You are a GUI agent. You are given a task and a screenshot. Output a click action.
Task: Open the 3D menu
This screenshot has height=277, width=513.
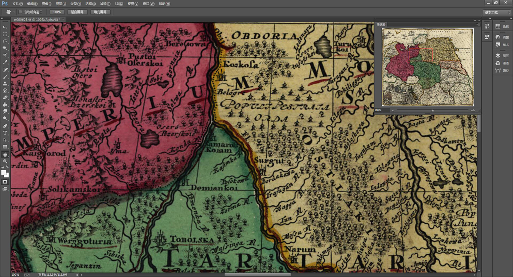click(119, 3)
